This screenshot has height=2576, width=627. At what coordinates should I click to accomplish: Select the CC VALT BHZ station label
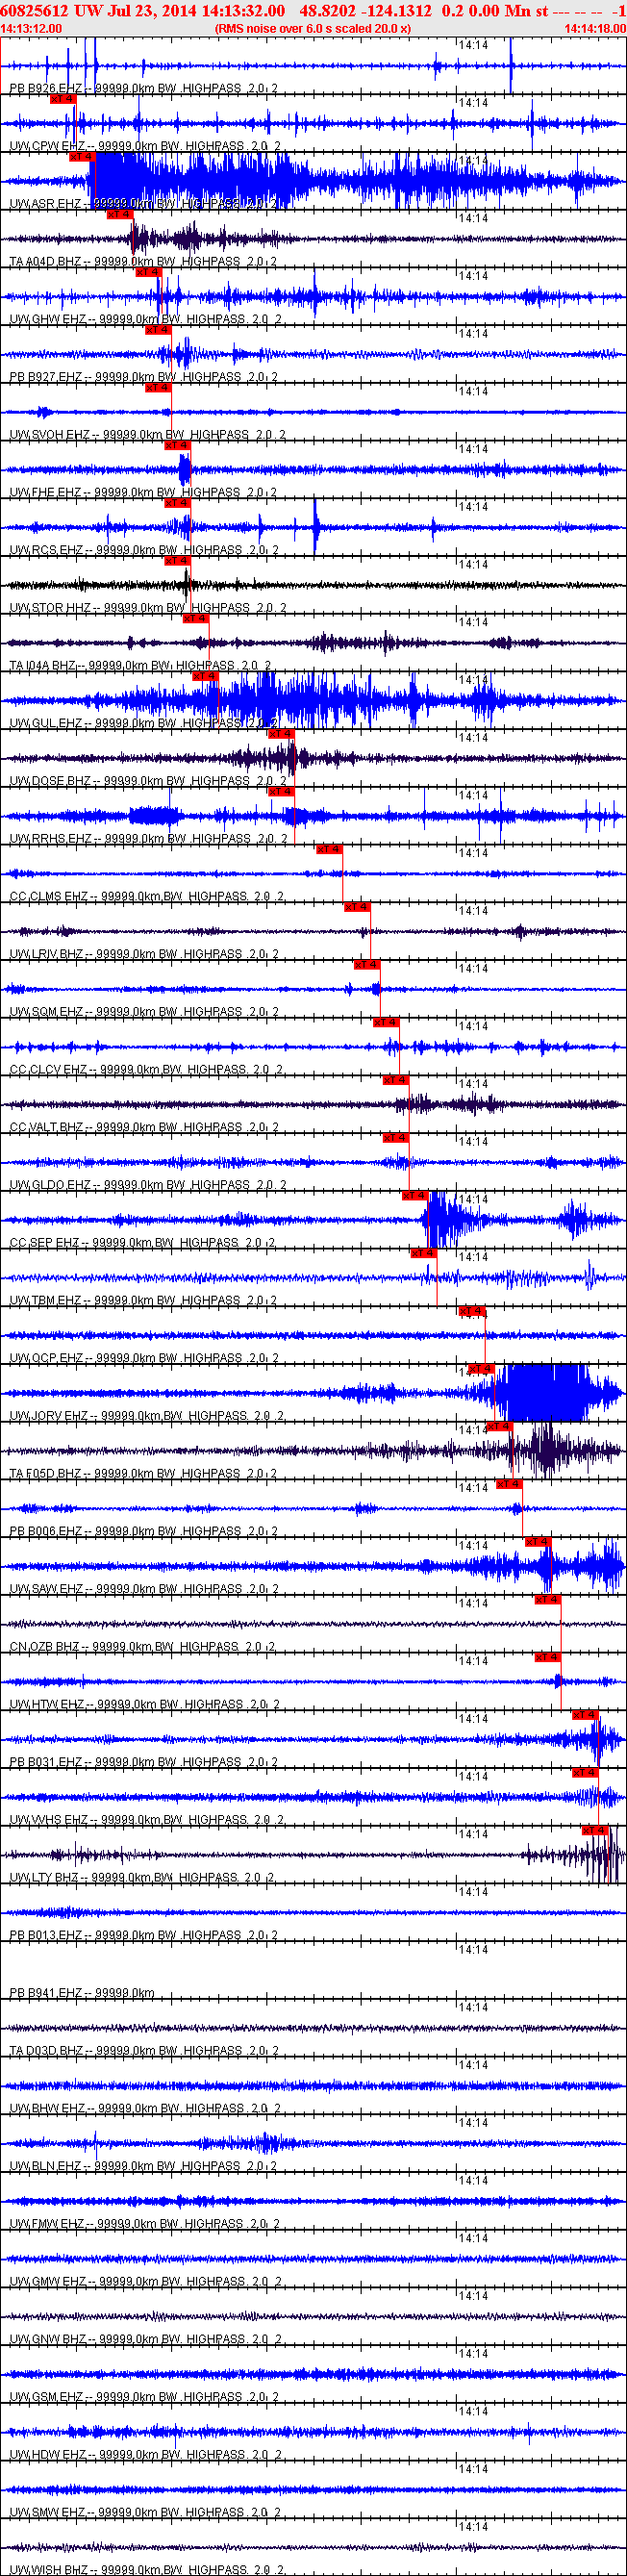coord(144,1128)
